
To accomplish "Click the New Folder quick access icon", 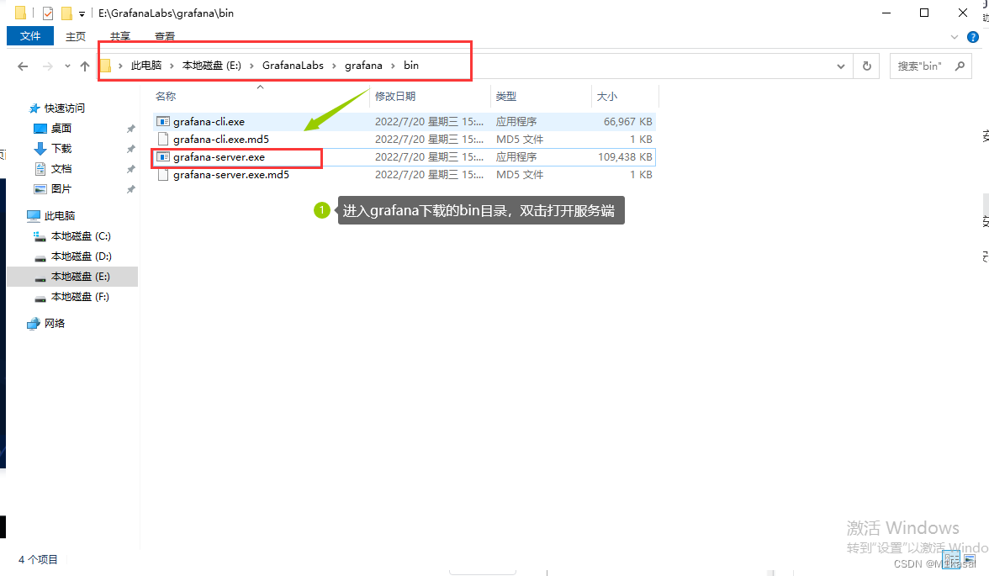I will pos(66,13).
